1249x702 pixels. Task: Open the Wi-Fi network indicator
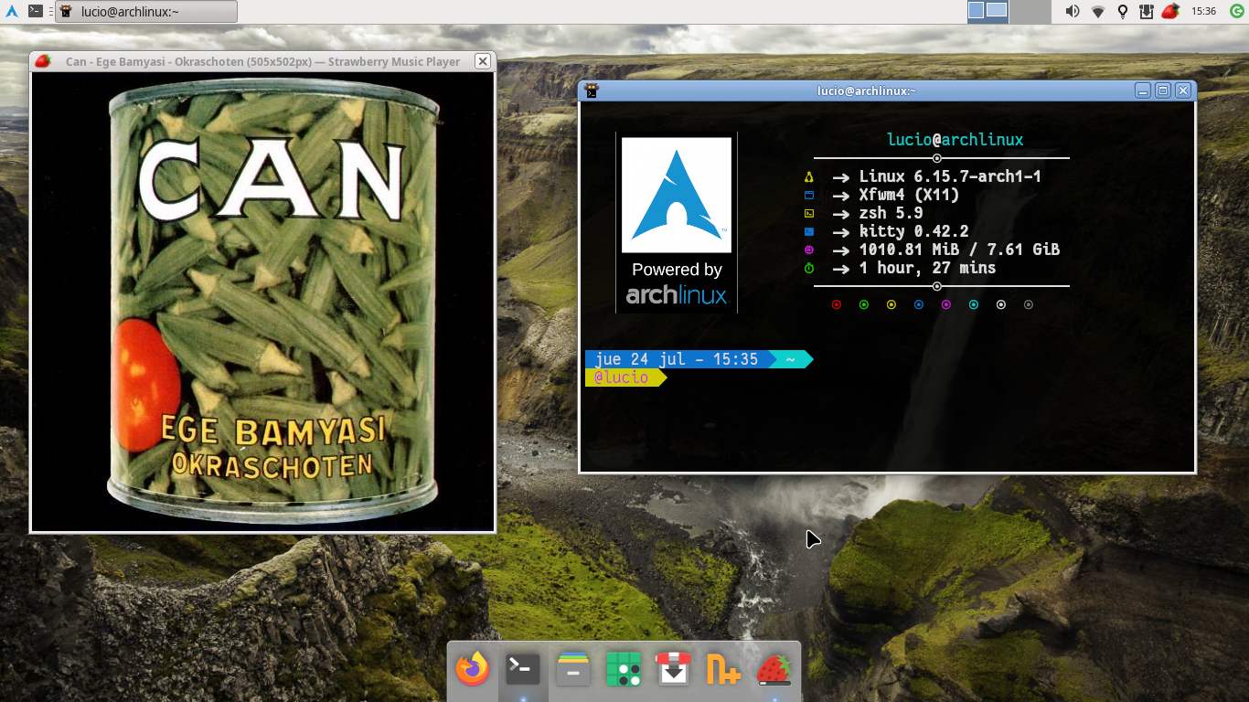[1098, 11]
